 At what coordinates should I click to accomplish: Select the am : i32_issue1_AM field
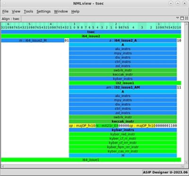point(123,87)
